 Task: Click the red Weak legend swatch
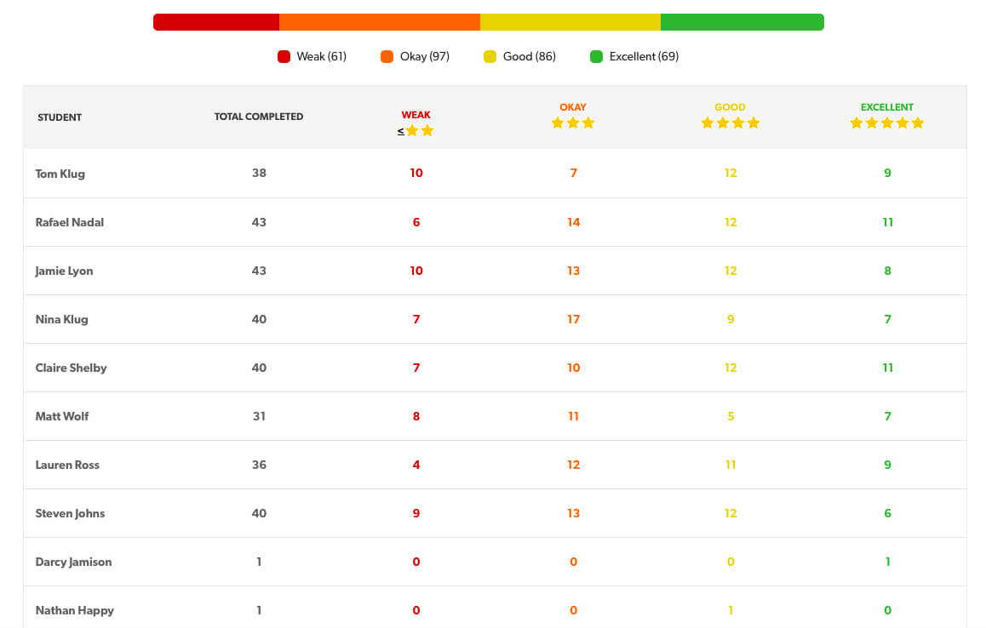284,56
